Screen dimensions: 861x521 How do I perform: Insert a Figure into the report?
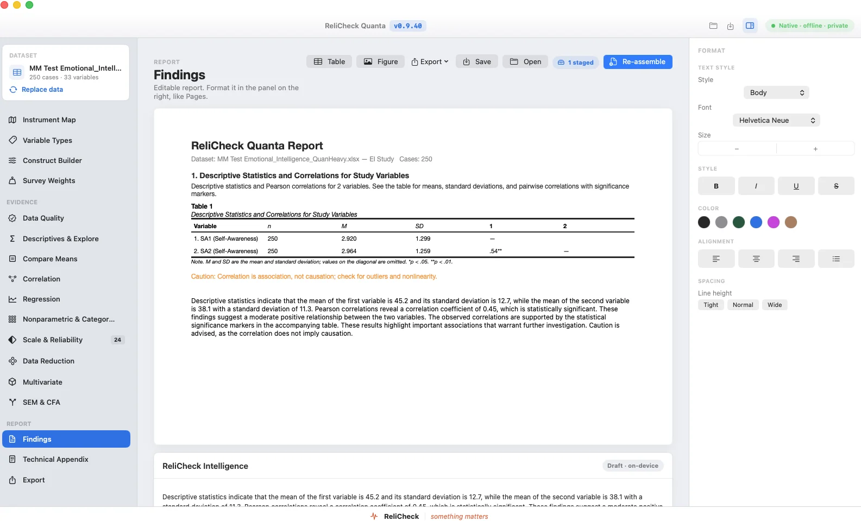point(380,61)
